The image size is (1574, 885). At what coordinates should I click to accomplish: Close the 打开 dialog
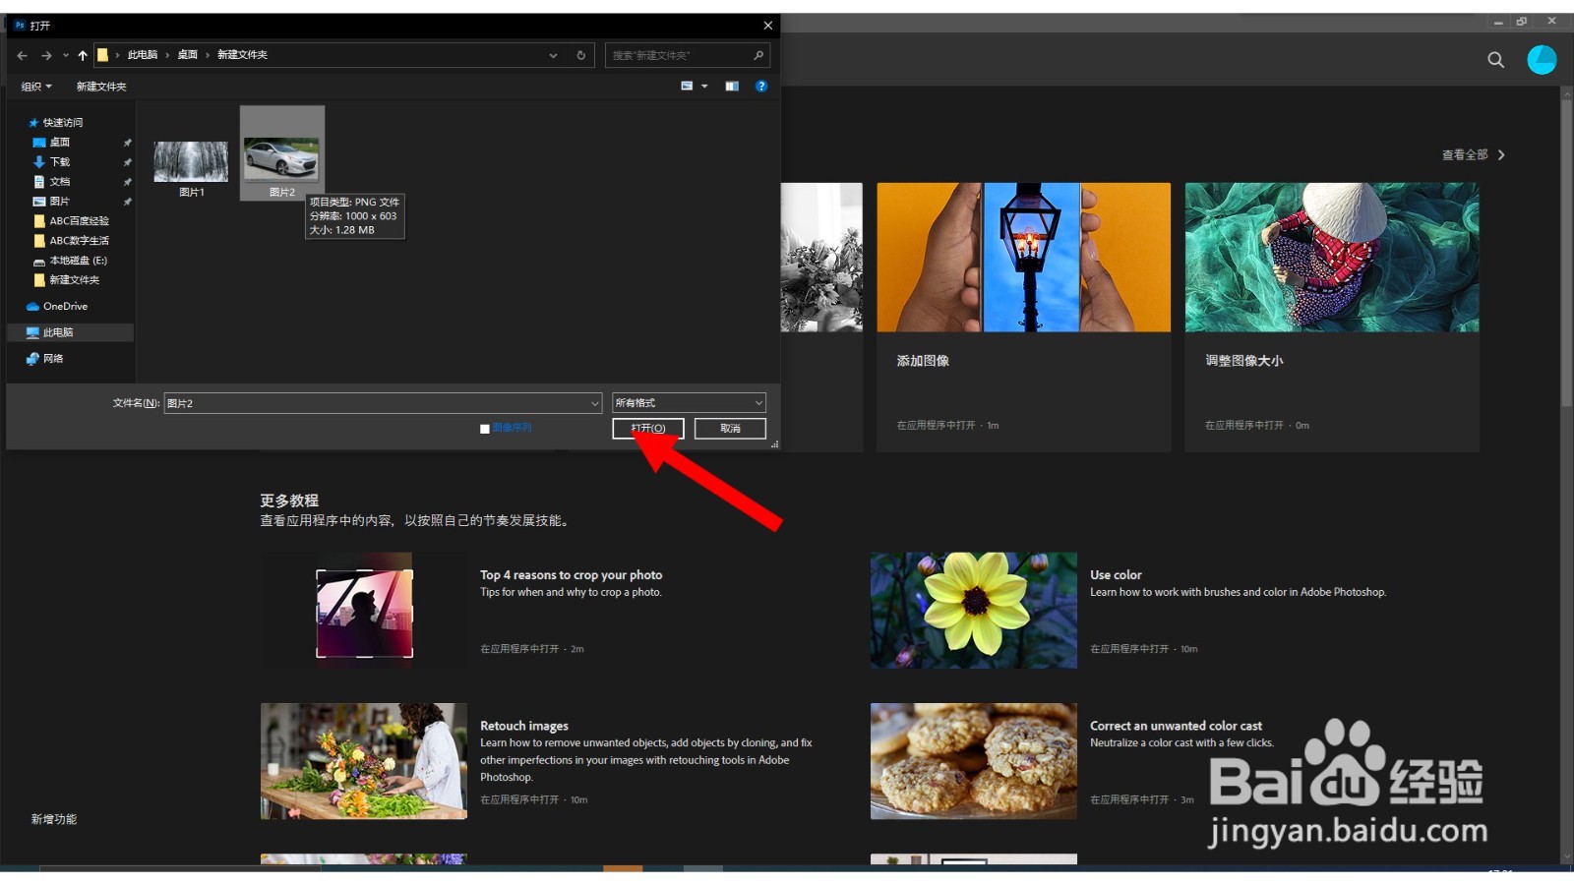(768, 26)
